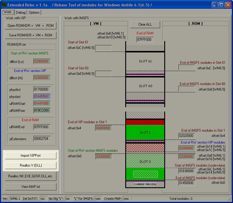Click the "L" for IMGFS 'yes' value
The height and width of the screenshot is (203, 233).
pyautogui.click(x=98, y=199)
